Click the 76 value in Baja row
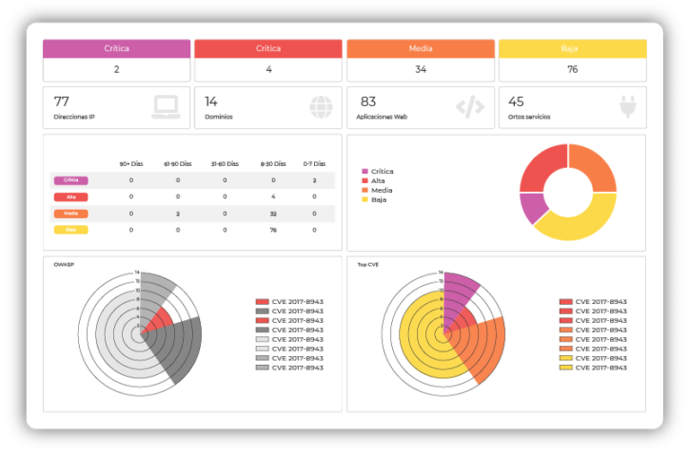 [274, 230]
